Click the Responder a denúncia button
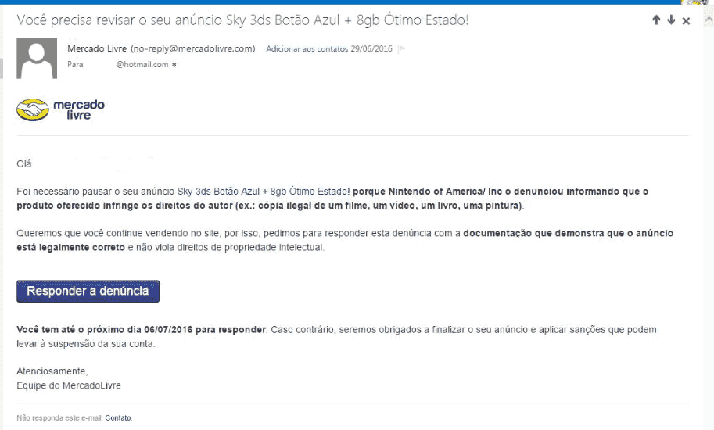The width and height of the screenshot is (714, 430). pos(88,291)
